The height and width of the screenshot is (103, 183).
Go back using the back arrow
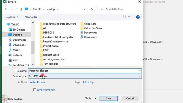tap(6, 9)
